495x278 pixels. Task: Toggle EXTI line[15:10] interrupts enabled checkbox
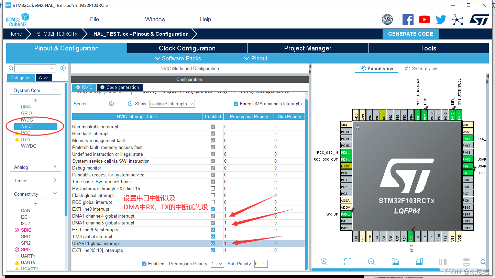click(x=213, y=250)
